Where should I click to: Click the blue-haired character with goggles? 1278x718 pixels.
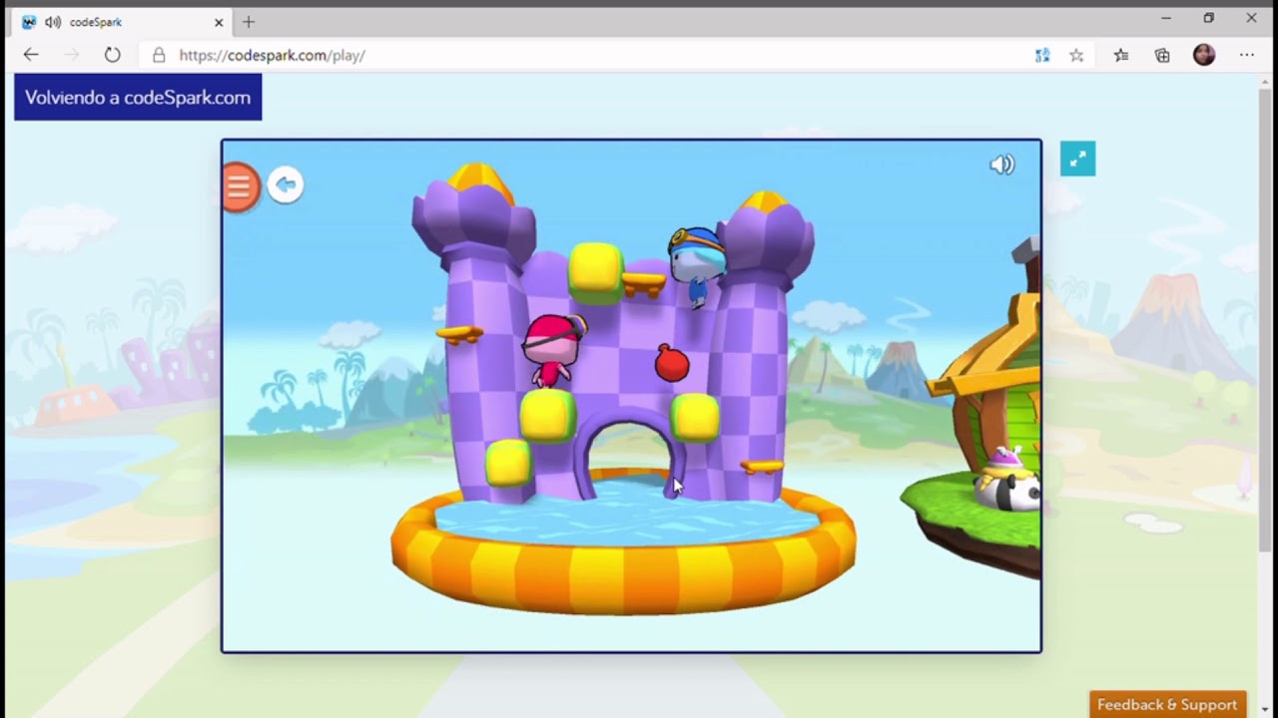(x=697, y=266)
